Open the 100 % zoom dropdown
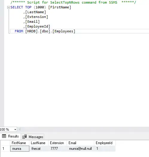The image size is (149, 157). (15, 129)
